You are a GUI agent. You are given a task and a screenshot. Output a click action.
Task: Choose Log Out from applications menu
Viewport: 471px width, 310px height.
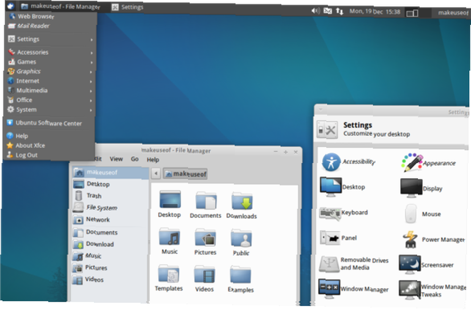tap(49, 155)
